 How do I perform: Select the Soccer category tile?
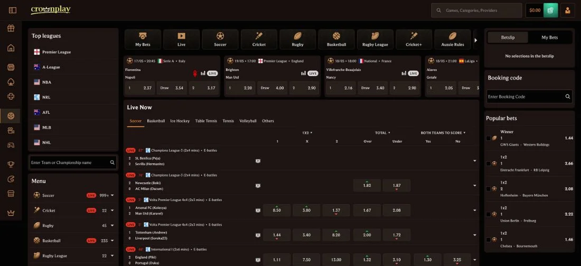(220, 39)
